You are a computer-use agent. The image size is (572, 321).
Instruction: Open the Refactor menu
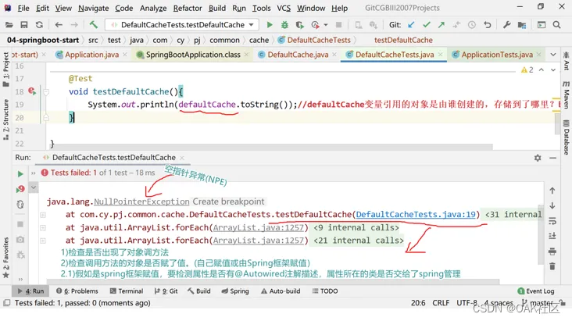[x=188, y=8]
